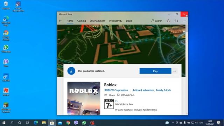Viewport: 224px width, 126px height.
Task: Go back using the Store back arrow
Action: tap(60, 21)
